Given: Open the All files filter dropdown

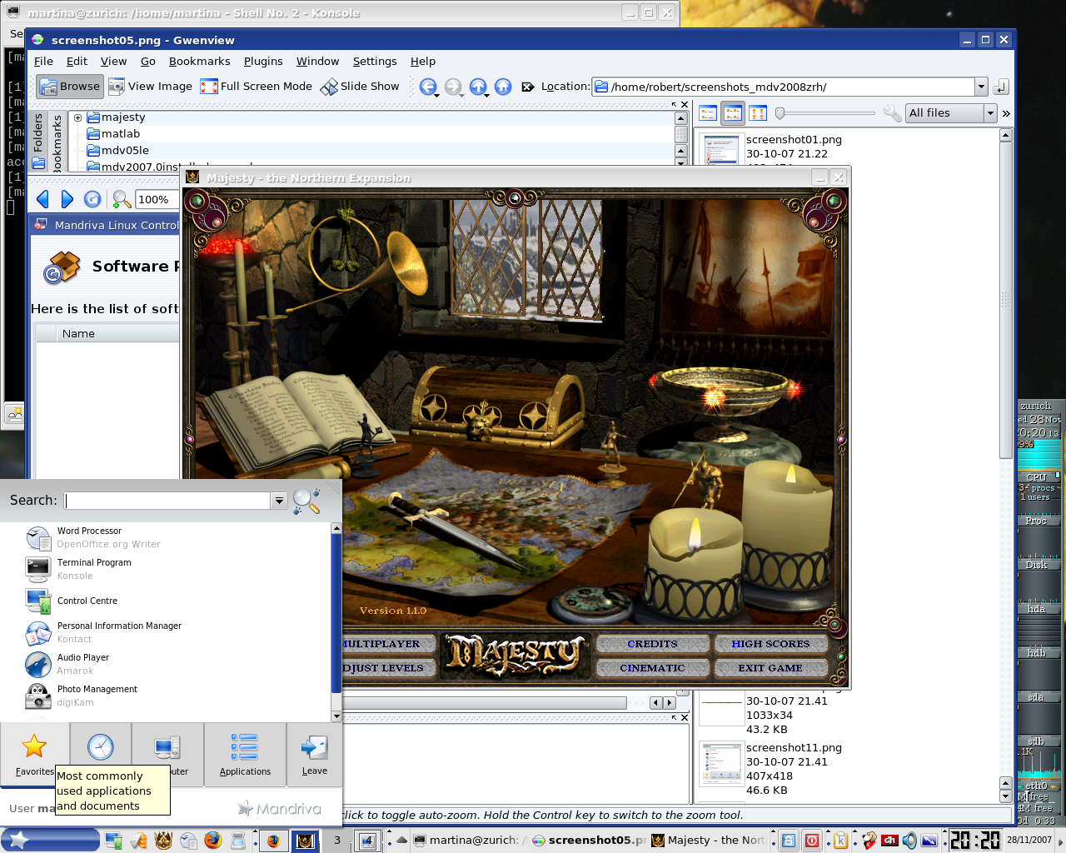Looking at the screenshot, I should [951, 113].
